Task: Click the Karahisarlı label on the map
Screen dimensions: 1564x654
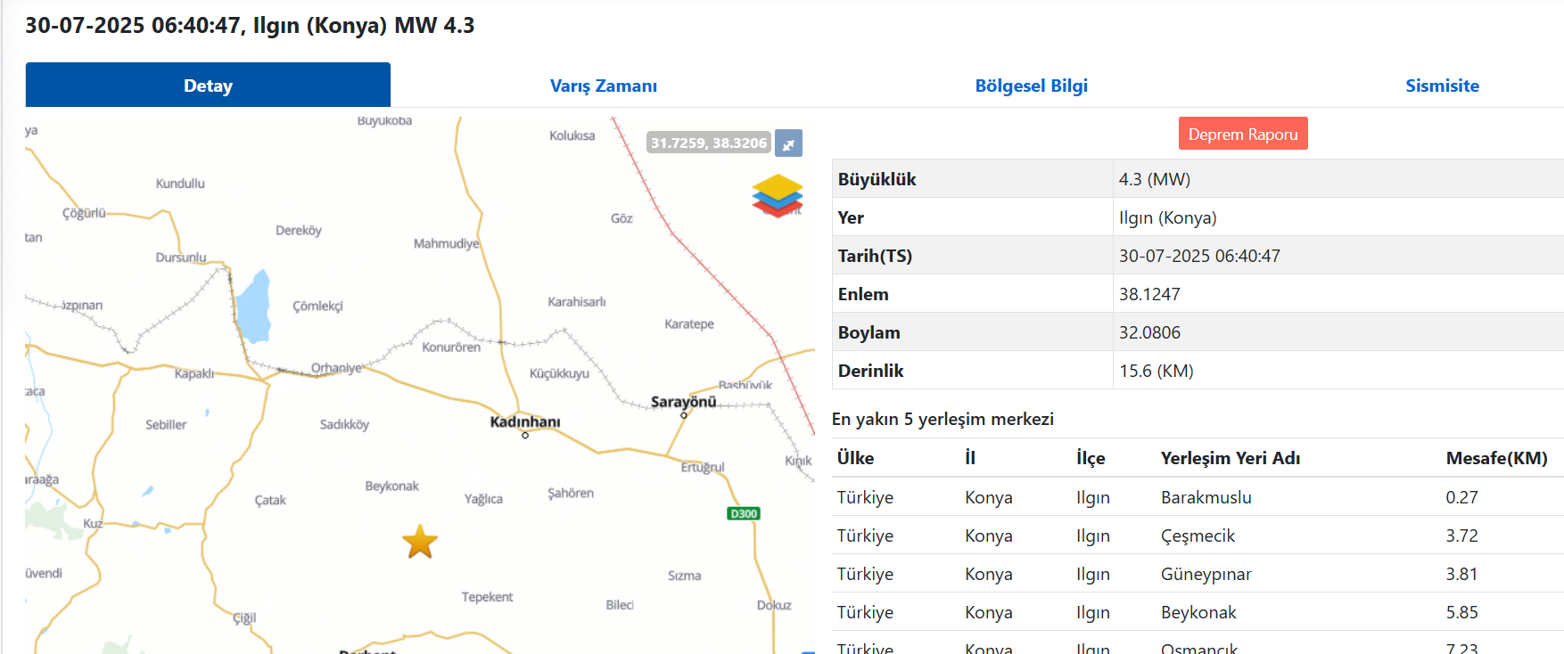Action: coord(577,302)
